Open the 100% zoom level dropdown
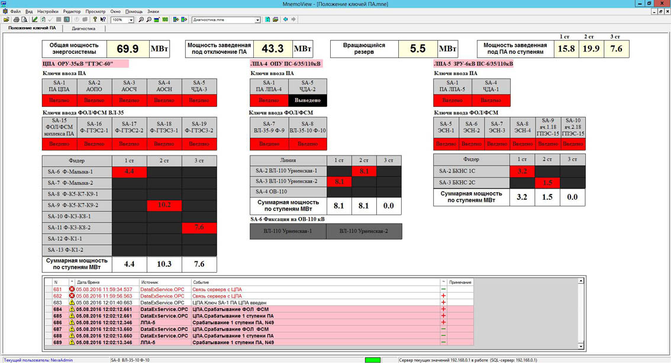Viewport: 671px width, 363px height. pyautogui.click(x=131, y=20)
